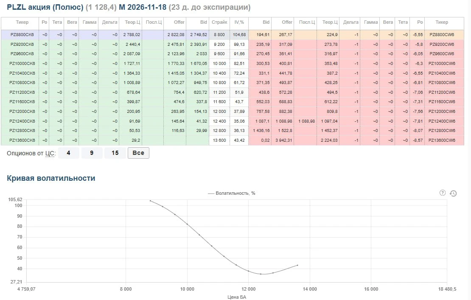The width and height of the screenshot is (471, 300).
Task: Open call option ticker PZ12400CK6
Action: 22,121
